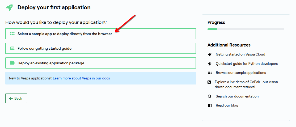The width and height of the screenshot is (296, 127).
Task: Click the green Progress bar
Action: point(212,29)
